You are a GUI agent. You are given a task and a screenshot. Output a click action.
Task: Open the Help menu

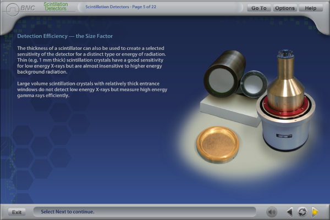click(311, 8)
